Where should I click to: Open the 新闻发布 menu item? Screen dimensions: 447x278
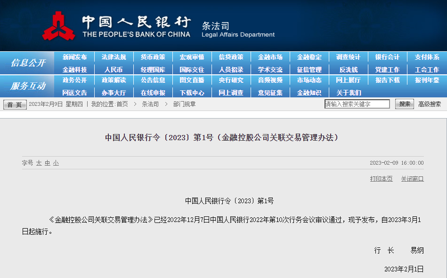(74, 57)
